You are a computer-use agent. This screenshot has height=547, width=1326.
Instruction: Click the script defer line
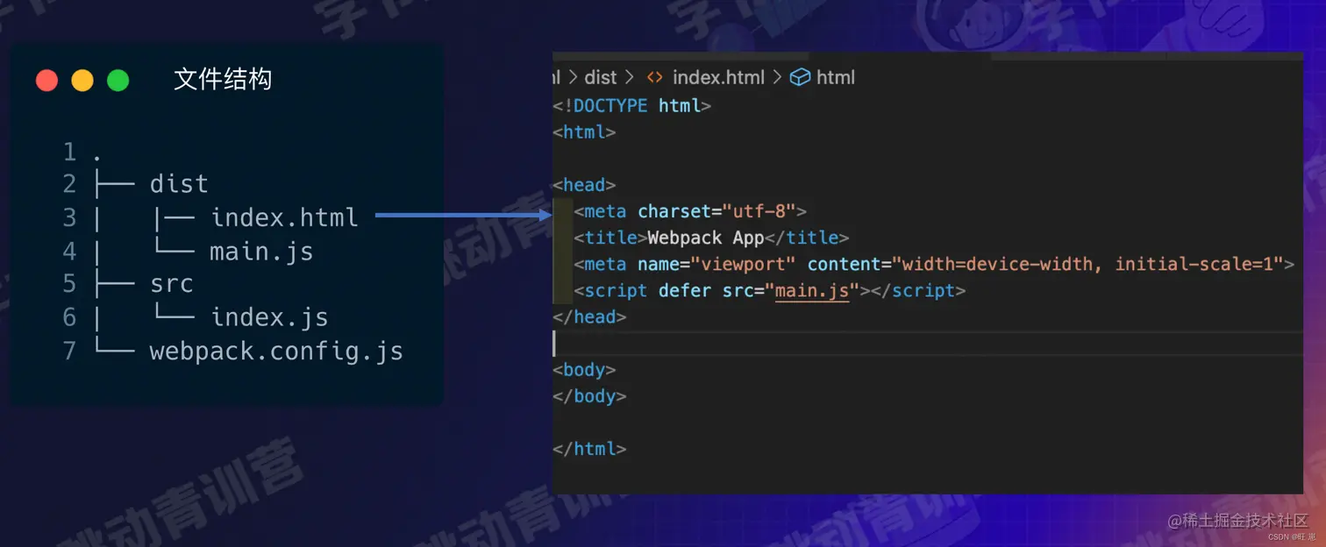coord(769,290)
